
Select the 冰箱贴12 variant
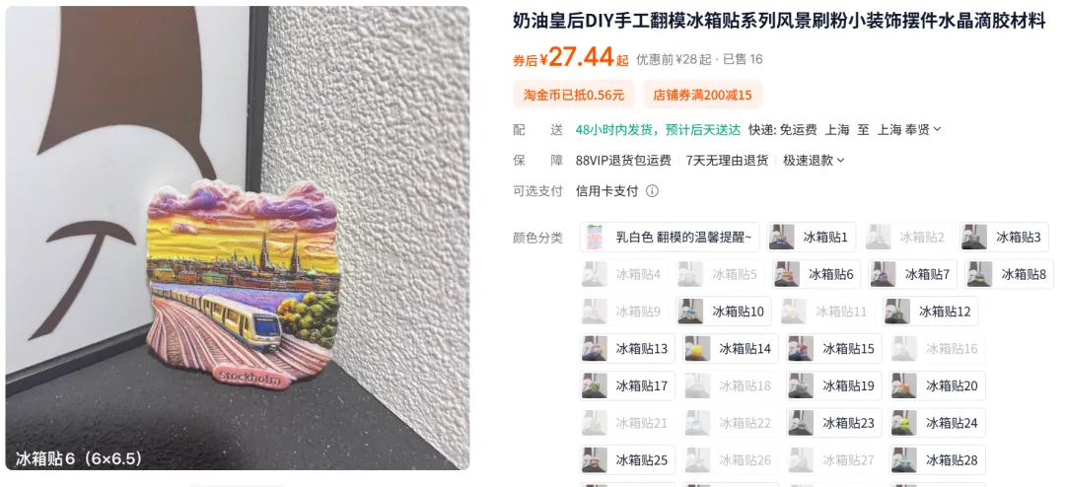coord(931,312)
